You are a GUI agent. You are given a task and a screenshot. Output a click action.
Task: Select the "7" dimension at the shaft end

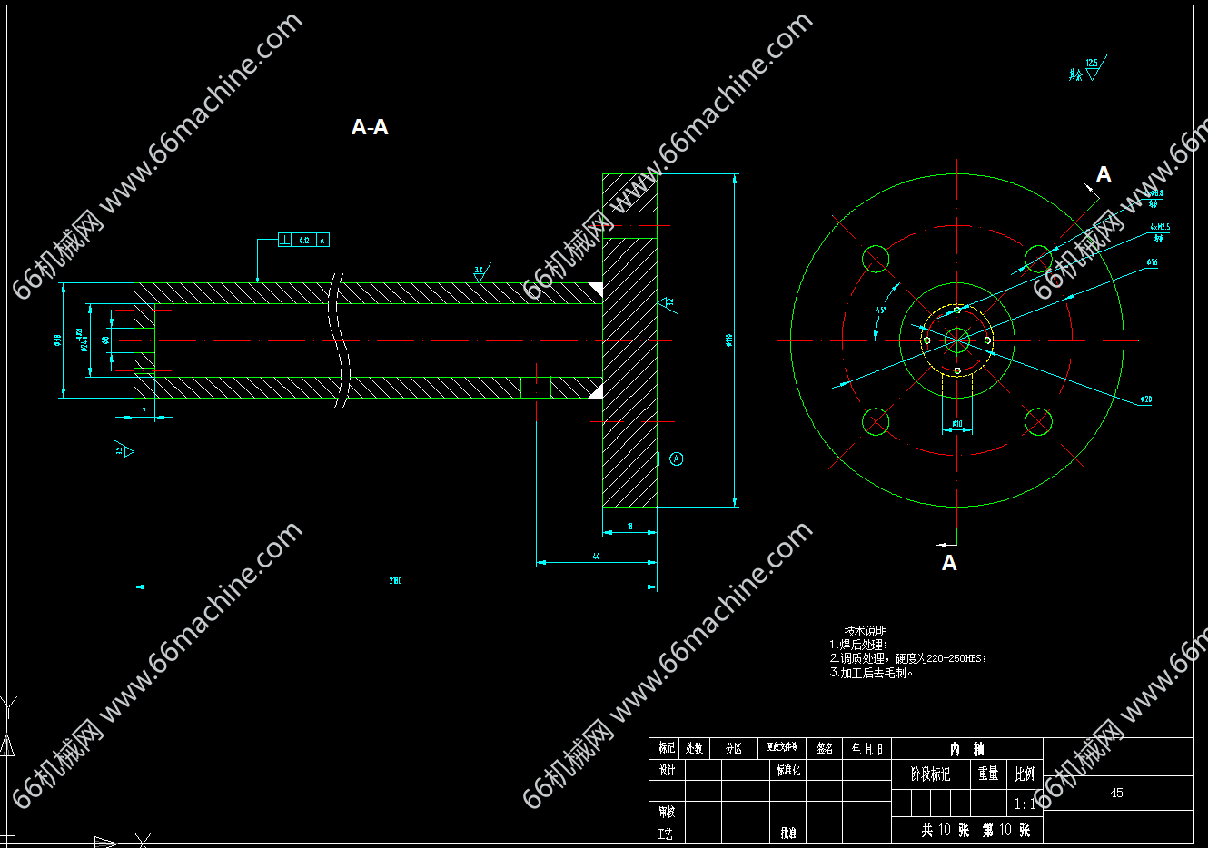point(144,411)
